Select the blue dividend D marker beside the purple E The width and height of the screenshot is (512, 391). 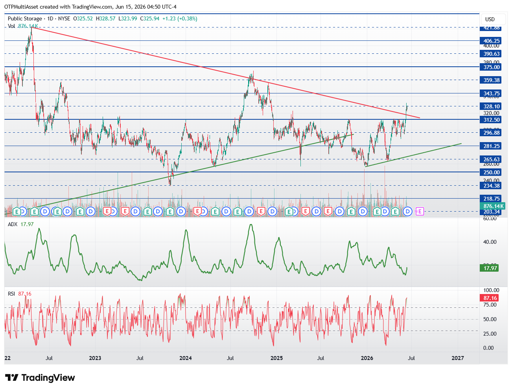[408, 212]
